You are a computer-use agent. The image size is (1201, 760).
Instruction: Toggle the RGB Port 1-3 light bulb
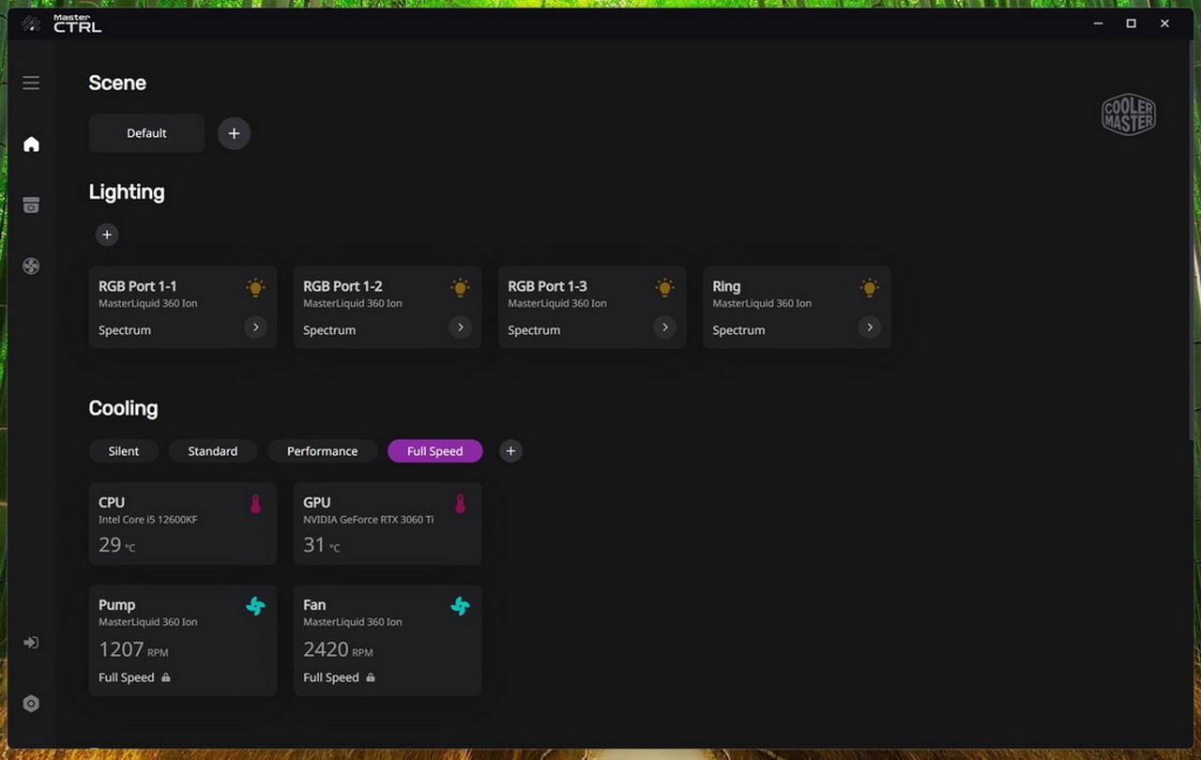tap(664, 288)
